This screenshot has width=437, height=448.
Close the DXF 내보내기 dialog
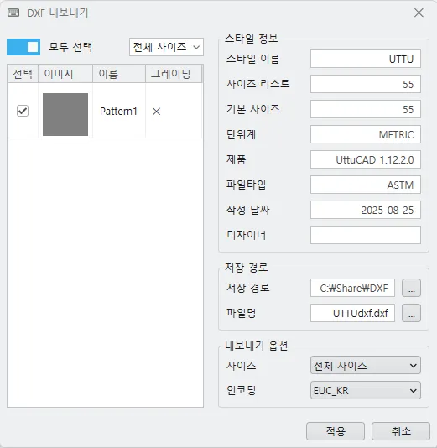click(x=419, y=13)
